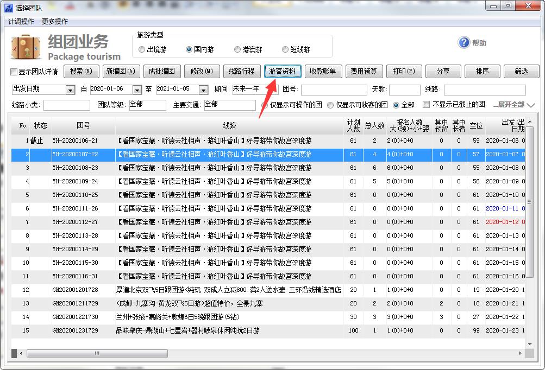The height and width of the screenshot is (370, 545).
Task: Enable the 显示团队详情 checkbox
Action: click(x=14, y=72)
